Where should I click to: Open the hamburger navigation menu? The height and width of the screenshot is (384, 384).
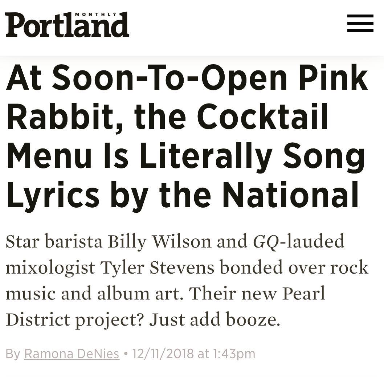tap(360, 23)
